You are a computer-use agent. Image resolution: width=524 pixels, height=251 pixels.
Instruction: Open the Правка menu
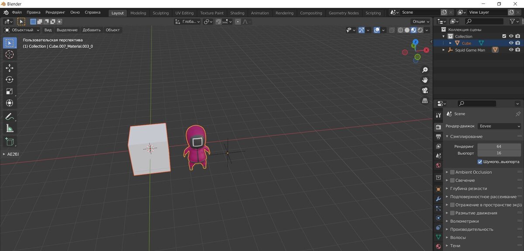click(34, 13)
